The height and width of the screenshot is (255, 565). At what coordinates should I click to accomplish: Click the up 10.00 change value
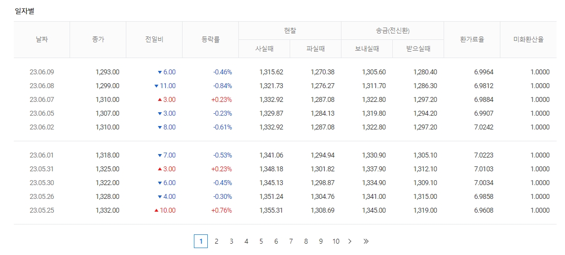click(x=165, y=210)
